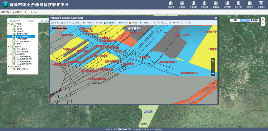Open 资源储量 gear icon in header
The image size is (268, 131).
click(216, 3)
